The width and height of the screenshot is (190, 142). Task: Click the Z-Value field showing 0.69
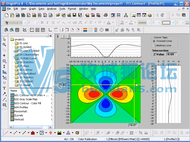(x=172, y=54)
